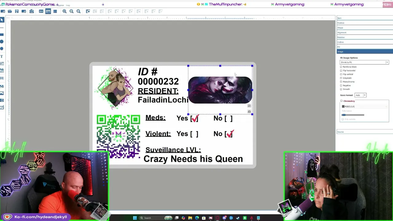
Task: Open Microsoft Edge from the taskbar
Action: coord(197,218)
